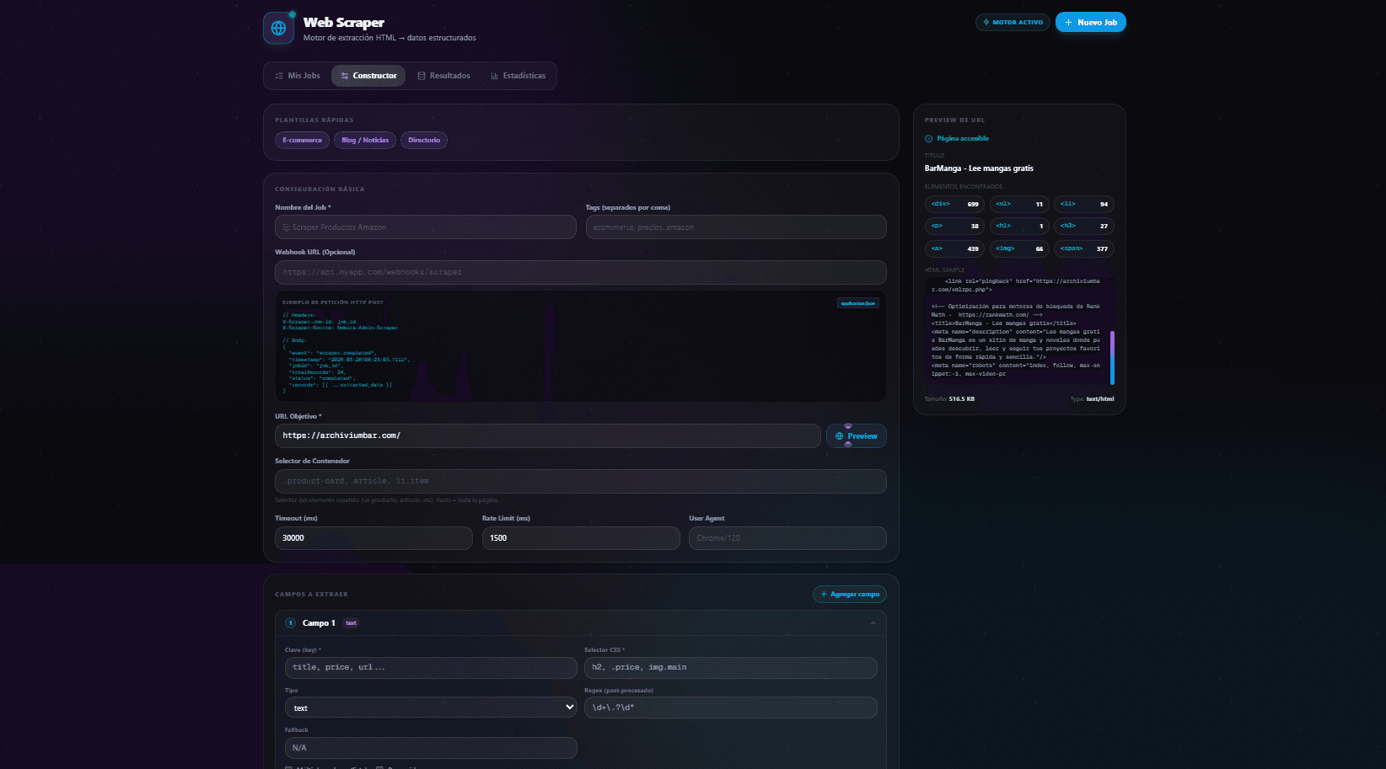1386x769 pixels.
Task: Click the Mis Jobs list icon
Action: (x=279, y=76)
